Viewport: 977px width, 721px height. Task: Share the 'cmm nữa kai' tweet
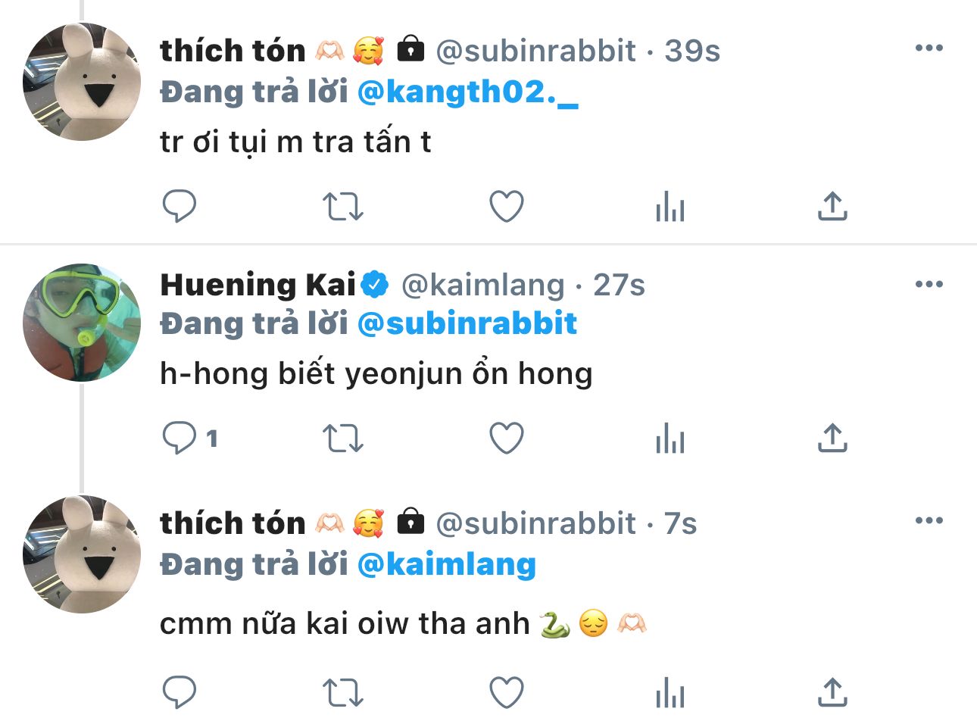pyautogui.click(x=832, y=692)
